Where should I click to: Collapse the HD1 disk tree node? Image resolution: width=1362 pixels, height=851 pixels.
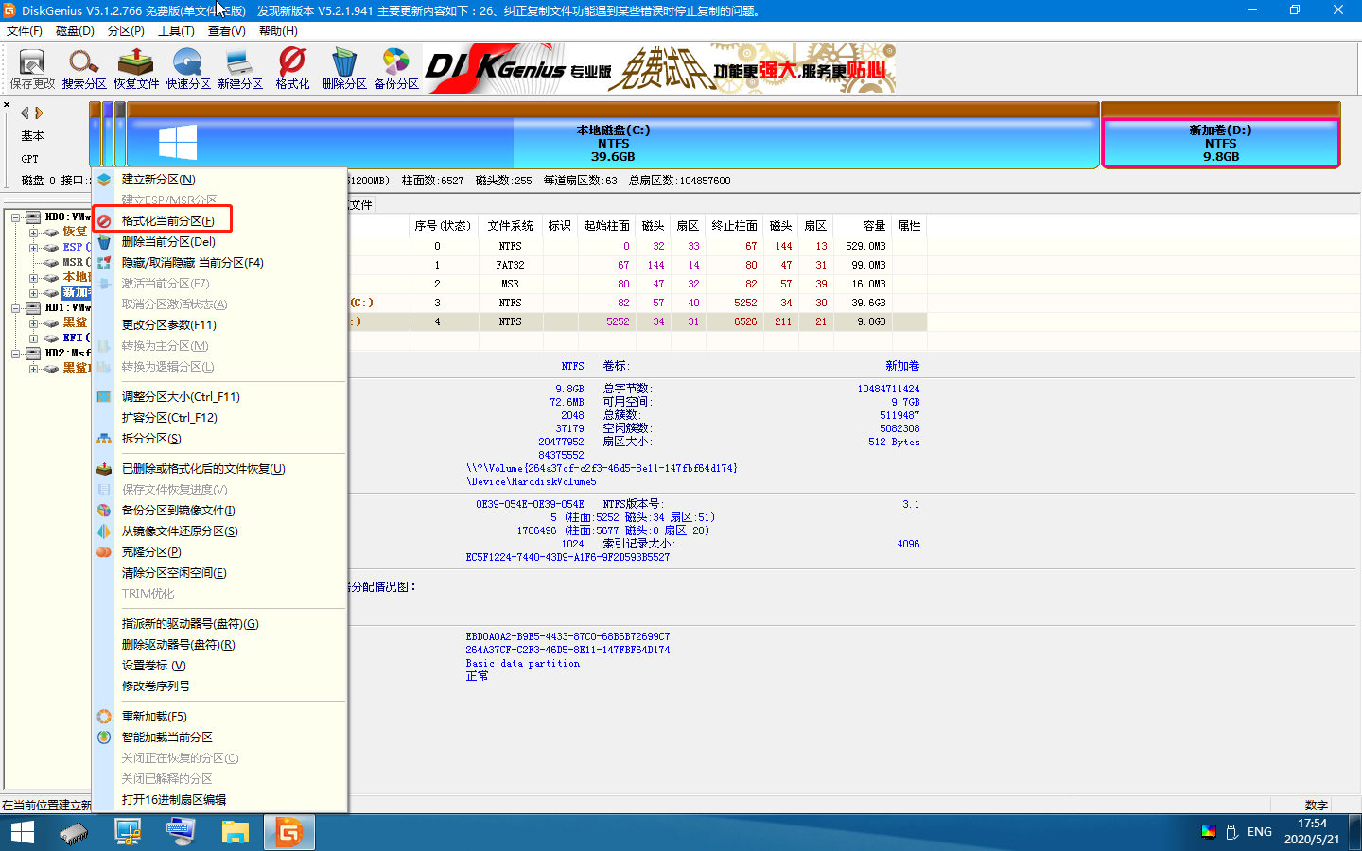[16, 308]
